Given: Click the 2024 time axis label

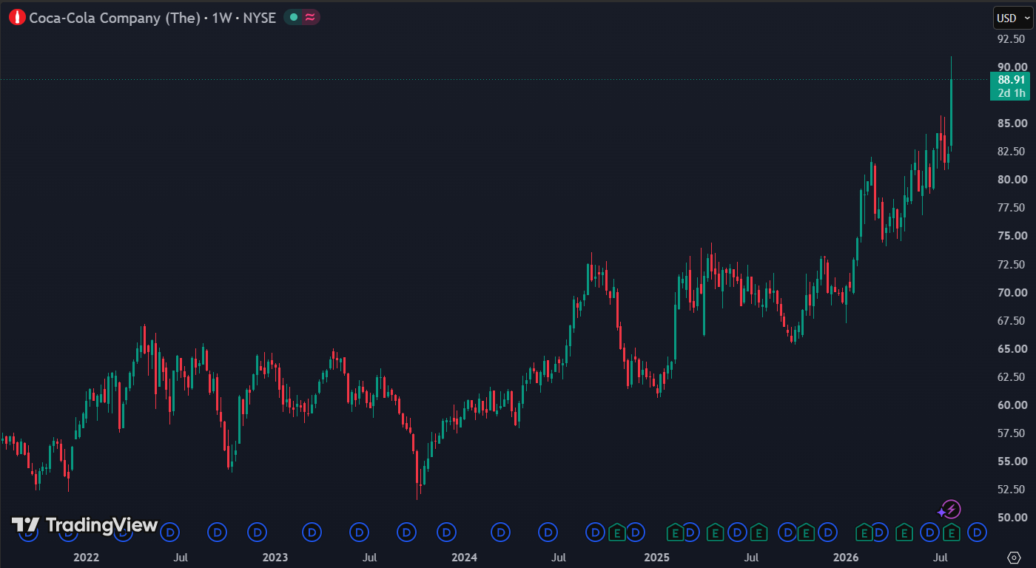Looking at the screenshot, I should (x=465, y=557).
